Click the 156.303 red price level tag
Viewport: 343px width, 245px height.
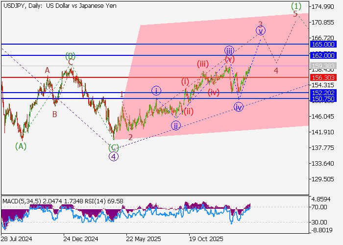[323, 77]
